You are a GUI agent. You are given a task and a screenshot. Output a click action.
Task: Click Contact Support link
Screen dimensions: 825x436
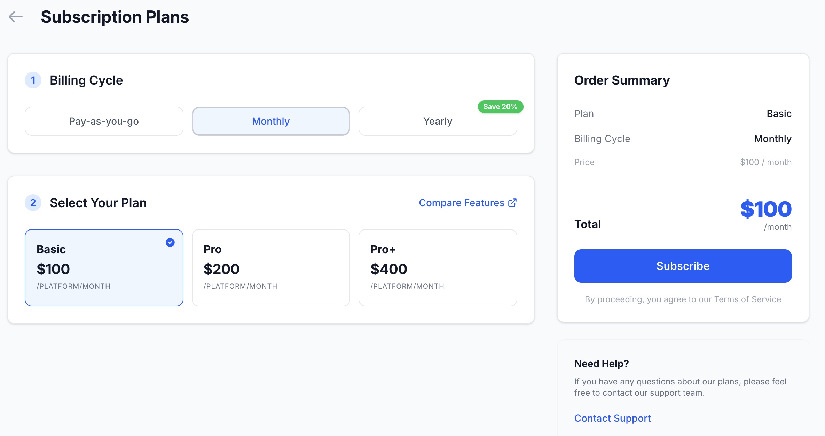(612, 418)
